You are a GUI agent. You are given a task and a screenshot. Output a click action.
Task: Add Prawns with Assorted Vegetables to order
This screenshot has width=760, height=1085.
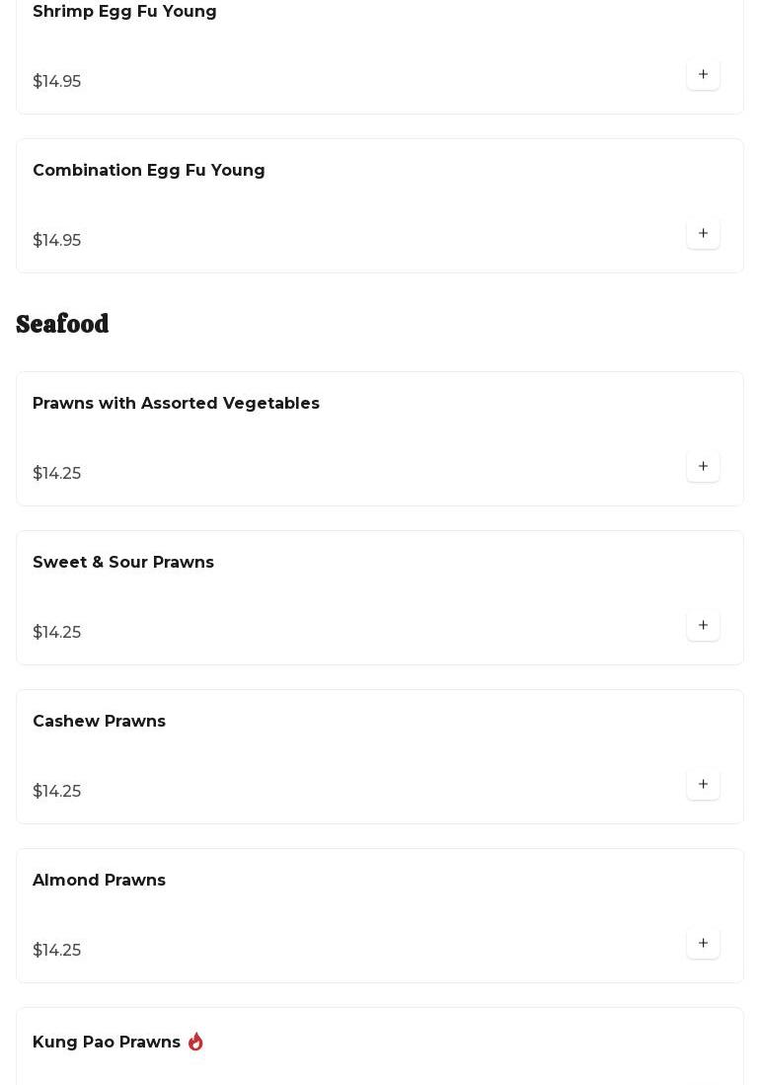(703, 467)
